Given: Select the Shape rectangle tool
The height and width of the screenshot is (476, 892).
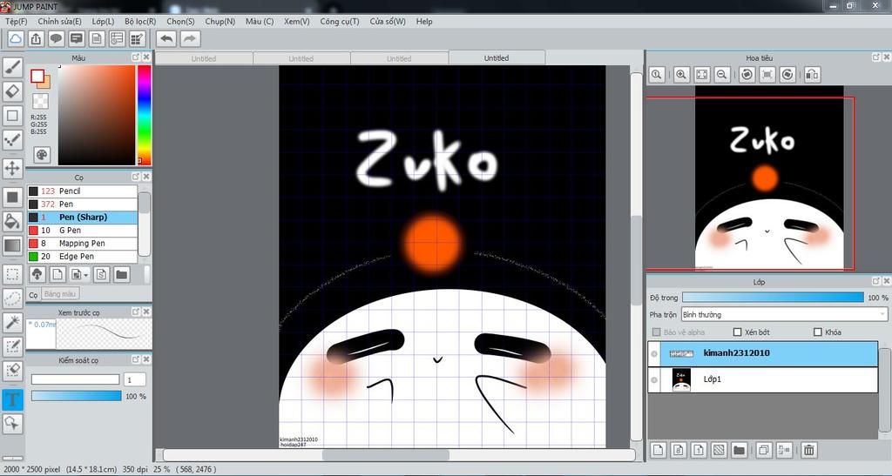Looking at the screenshot, I should coord(12,116).
